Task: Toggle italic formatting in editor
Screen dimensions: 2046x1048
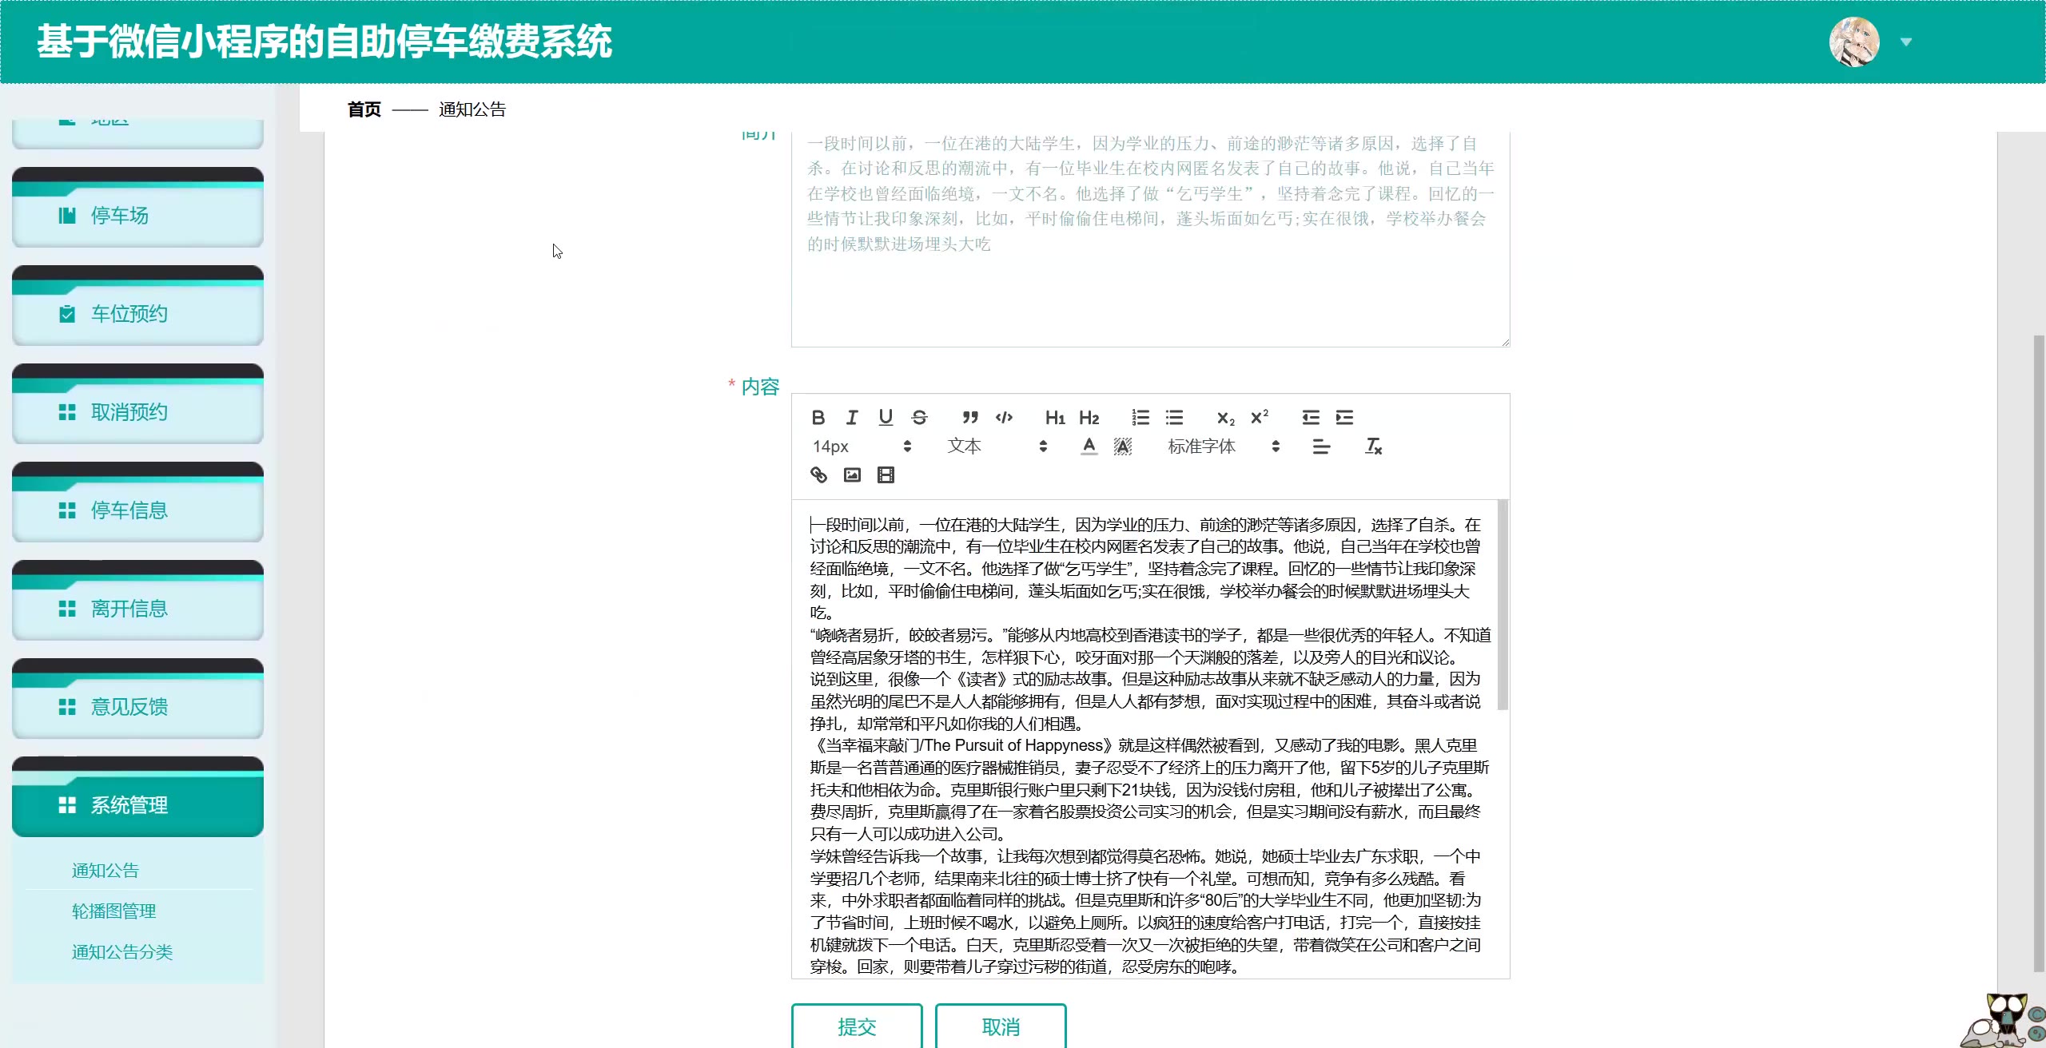Action: 852,417
